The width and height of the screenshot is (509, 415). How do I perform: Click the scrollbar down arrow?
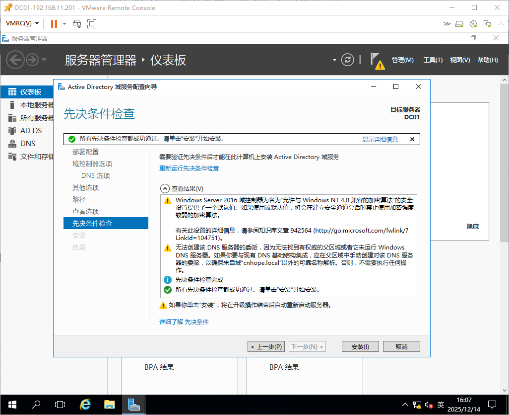pyautogui.click(x=505, y=390)
